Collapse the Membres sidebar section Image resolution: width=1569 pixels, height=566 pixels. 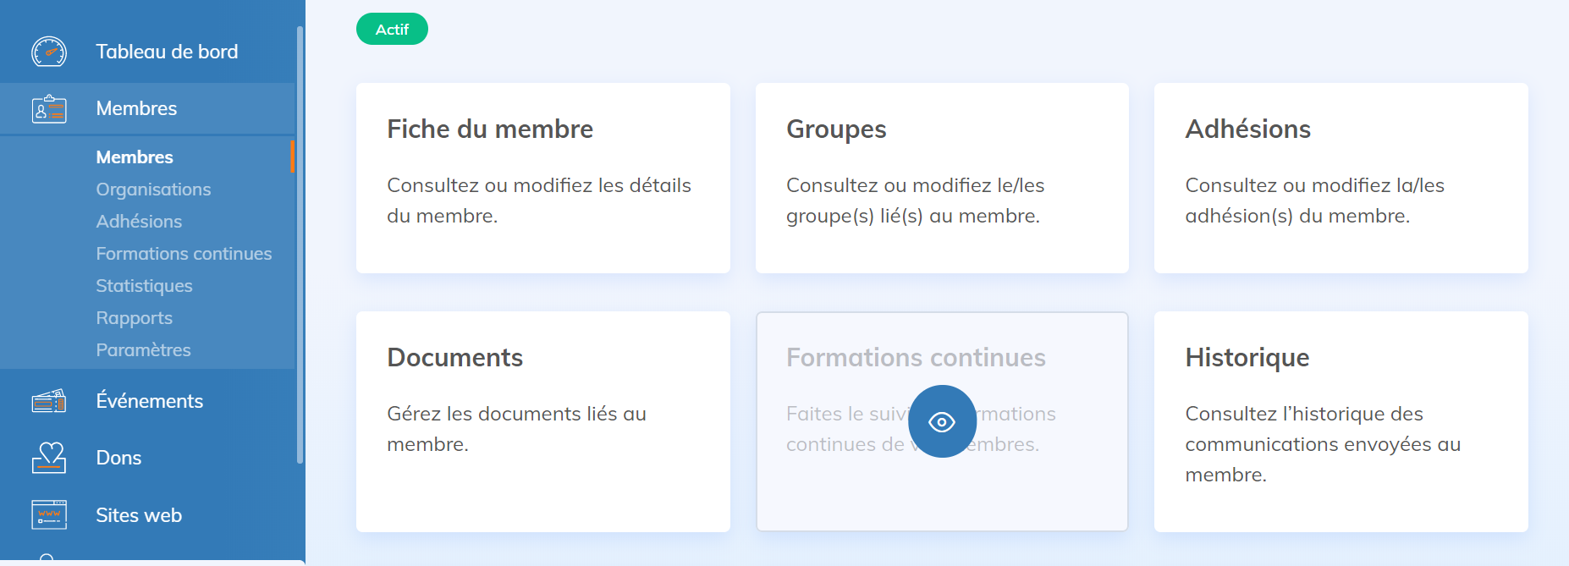[136, 108]
